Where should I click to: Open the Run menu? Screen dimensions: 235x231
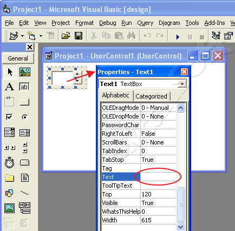[x=127, y=23]
